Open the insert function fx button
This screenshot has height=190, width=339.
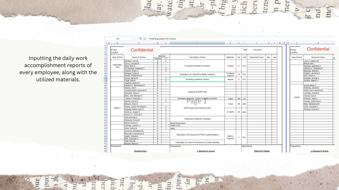[x=145, y=39]
